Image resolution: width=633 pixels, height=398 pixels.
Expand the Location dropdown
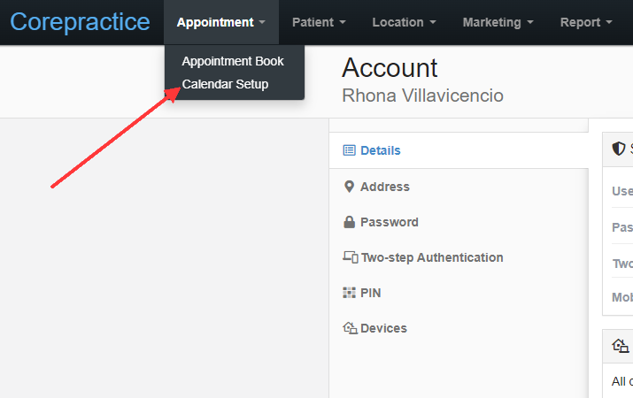404,22
